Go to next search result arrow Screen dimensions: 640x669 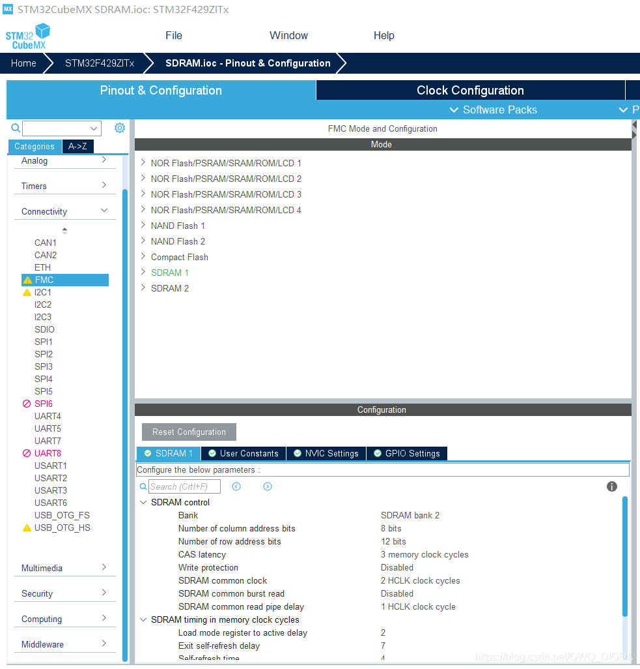(267, 486)
